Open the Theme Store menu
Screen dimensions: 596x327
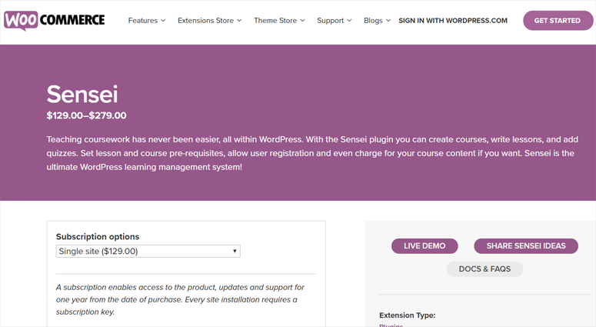point(275,21)
